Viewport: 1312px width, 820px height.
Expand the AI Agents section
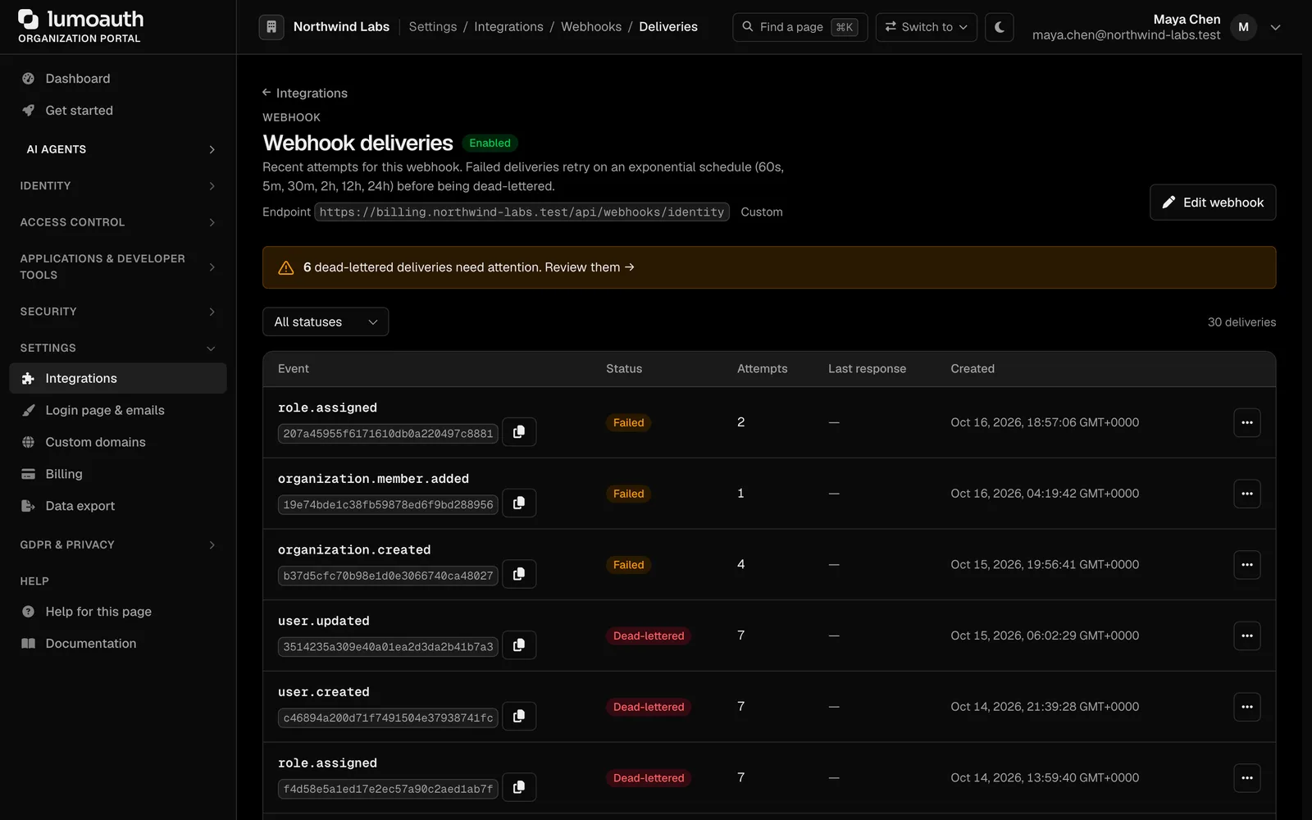[118, 149]
